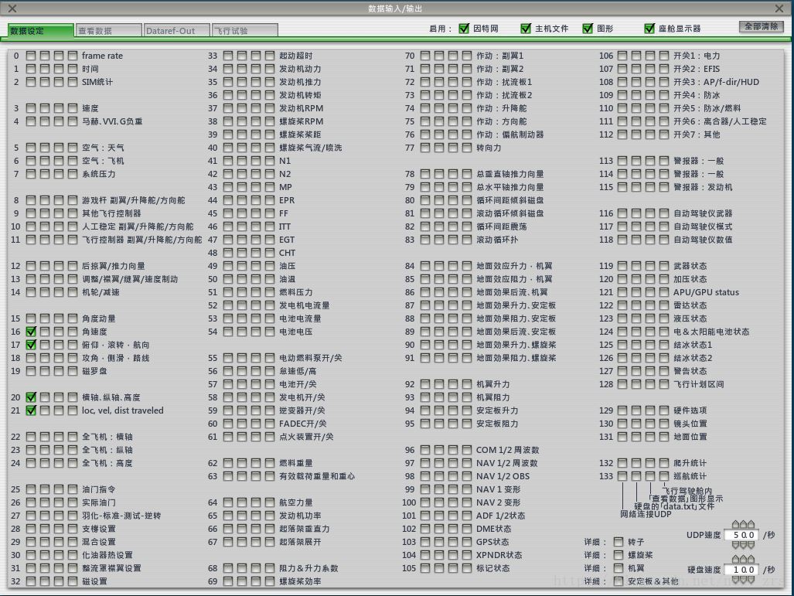This screenshot has height=596, width=794.
Task: Click the 硬盘速度 value field
Action: click(742, 570)
